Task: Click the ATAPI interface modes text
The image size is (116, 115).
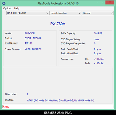Action: pos(61,101)
